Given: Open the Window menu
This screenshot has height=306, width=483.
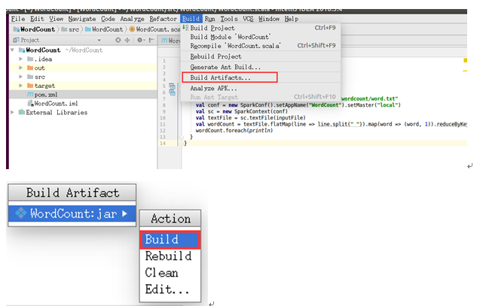Looking at the screenshot, I should coord(269,19).
